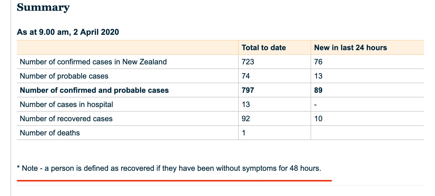This screenshot has height=196, width=435.
Task: Click the "New in last 24 hours" column header
Action: pos(350,48)
